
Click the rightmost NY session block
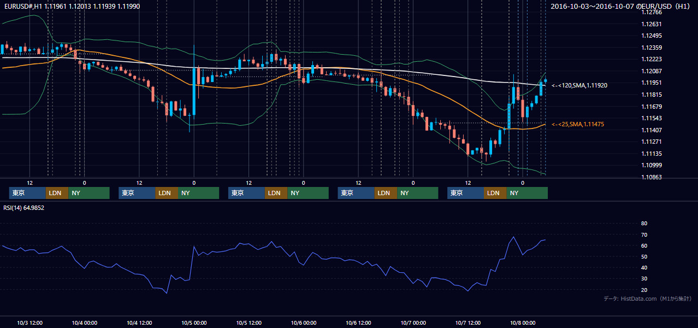tap(527, 193)
